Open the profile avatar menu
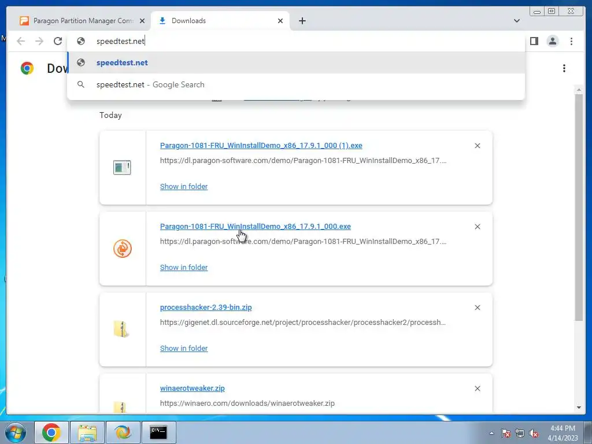The width and height of the screenshot is (592, 444). tap(552, 41)
